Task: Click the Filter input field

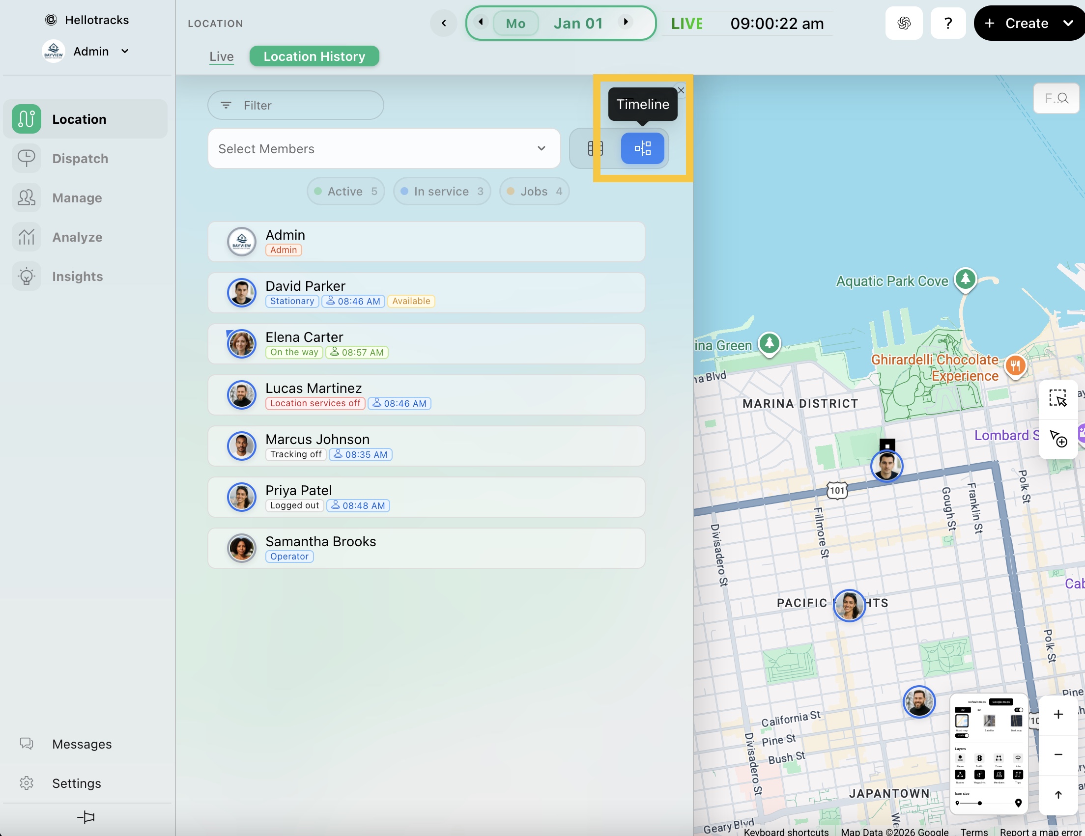Action: click(x=296, y=105)
